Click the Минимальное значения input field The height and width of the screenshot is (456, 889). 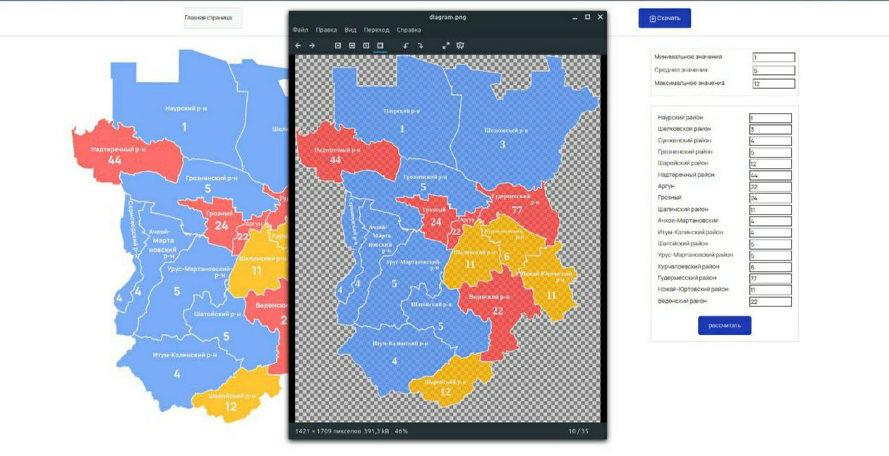(x=774, y=58)
